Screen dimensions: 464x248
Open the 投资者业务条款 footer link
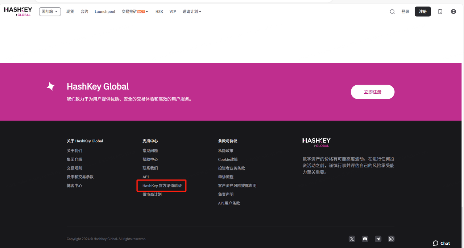232,168
